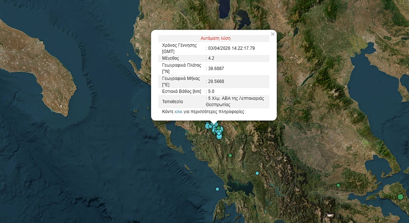Open the blue "κλικ" link for more information
The image size is (409, 223).
[x=178, y=112]
